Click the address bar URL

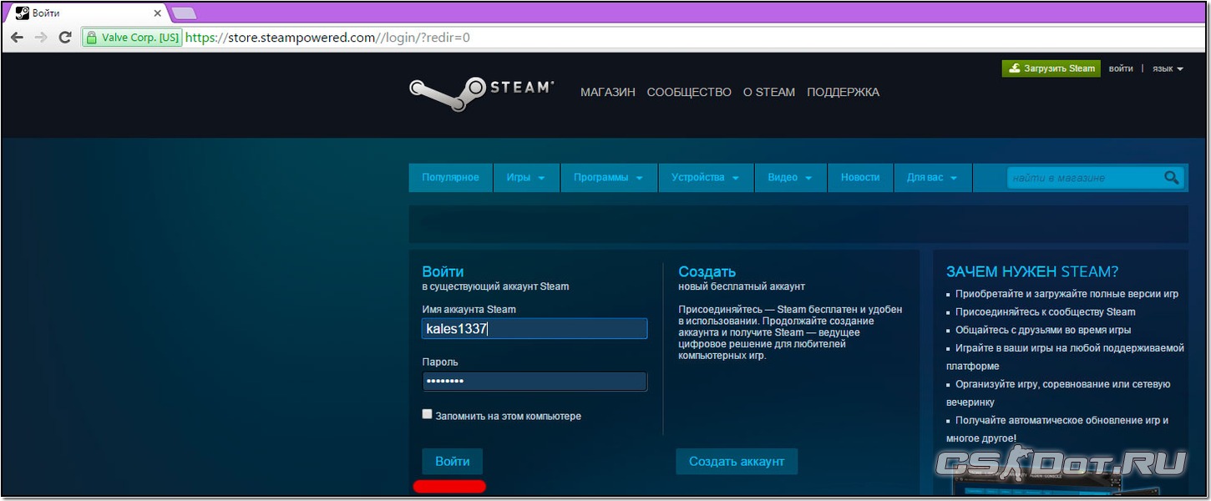[x=327, y=38]
